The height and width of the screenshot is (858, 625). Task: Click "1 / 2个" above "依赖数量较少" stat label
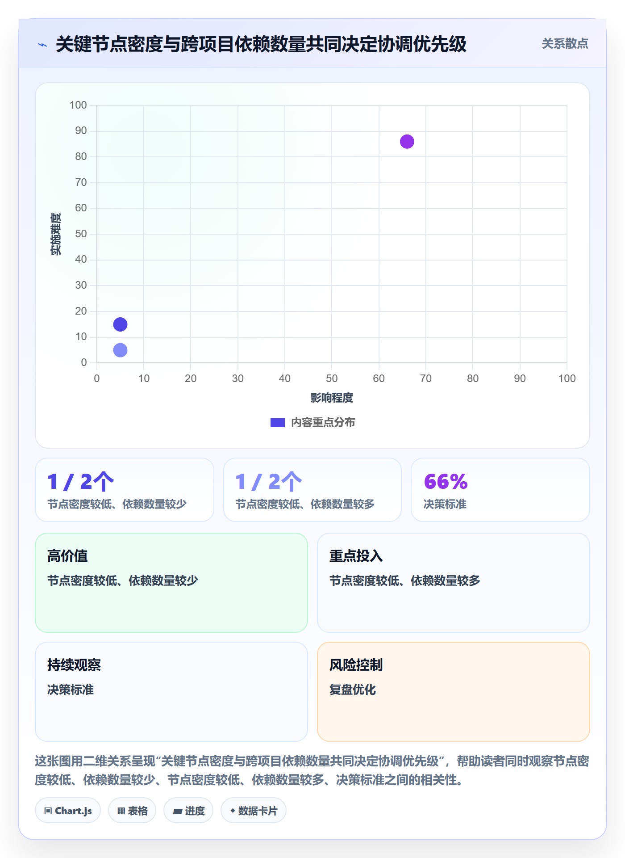point(81,481)
